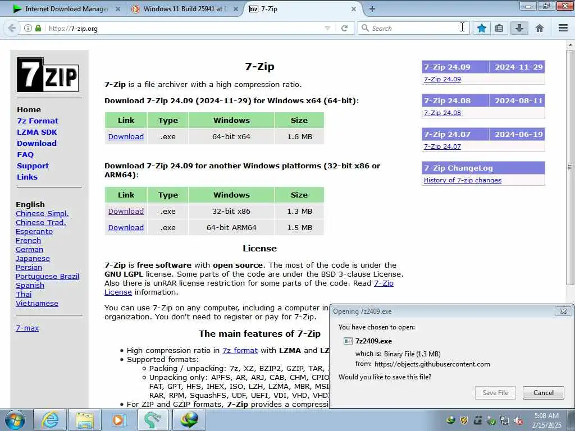Open the media player taskbar icon
Image resolution: width=575 pixels, height=431 pixels.
point(118,420)
